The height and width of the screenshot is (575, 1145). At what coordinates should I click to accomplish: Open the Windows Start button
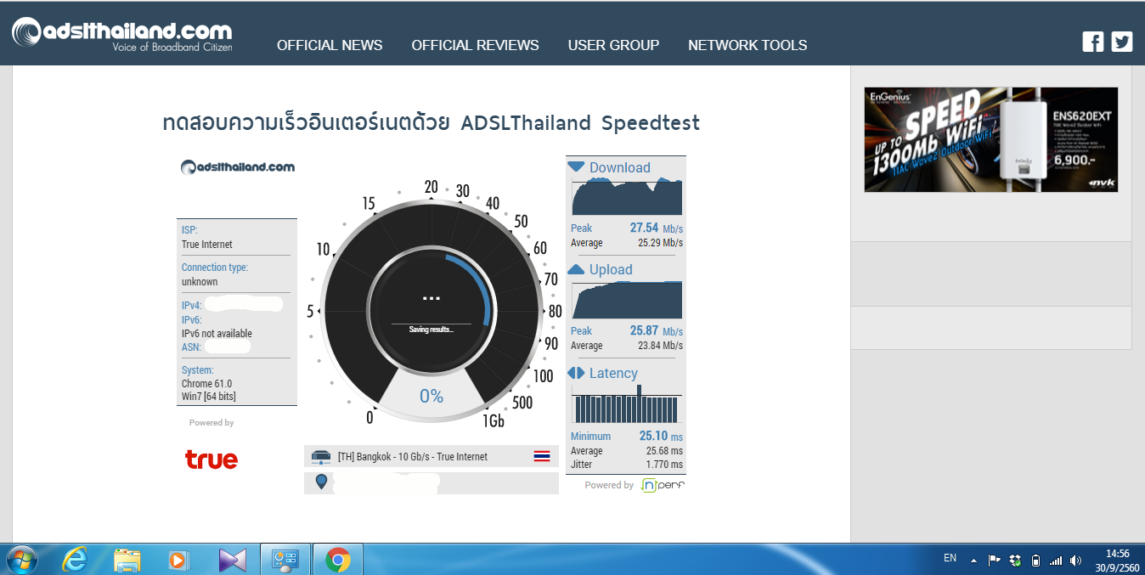[20, 560]
